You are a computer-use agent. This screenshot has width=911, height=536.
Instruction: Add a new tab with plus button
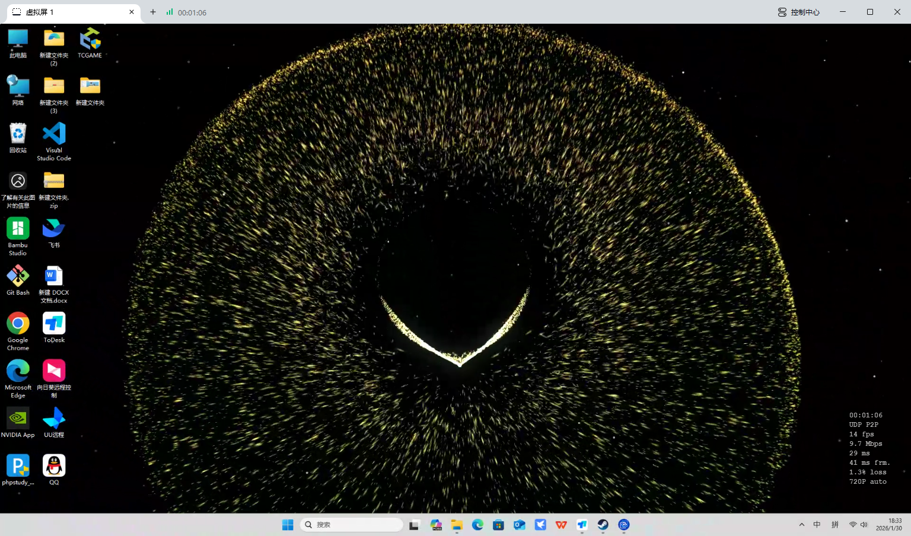click(153, 12)
